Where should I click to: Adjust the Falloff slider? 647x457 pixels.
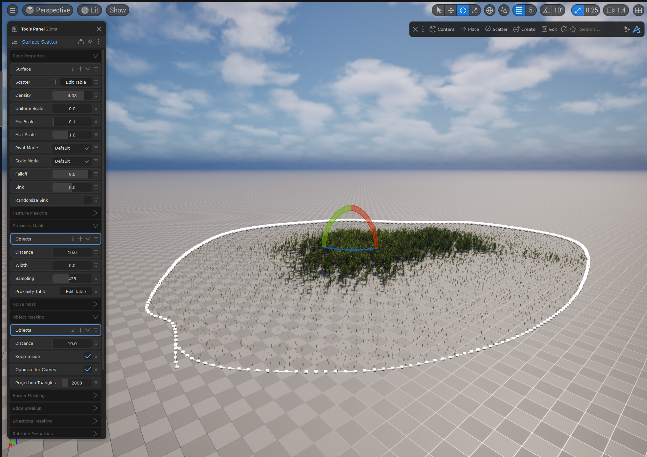pos(72,174)
